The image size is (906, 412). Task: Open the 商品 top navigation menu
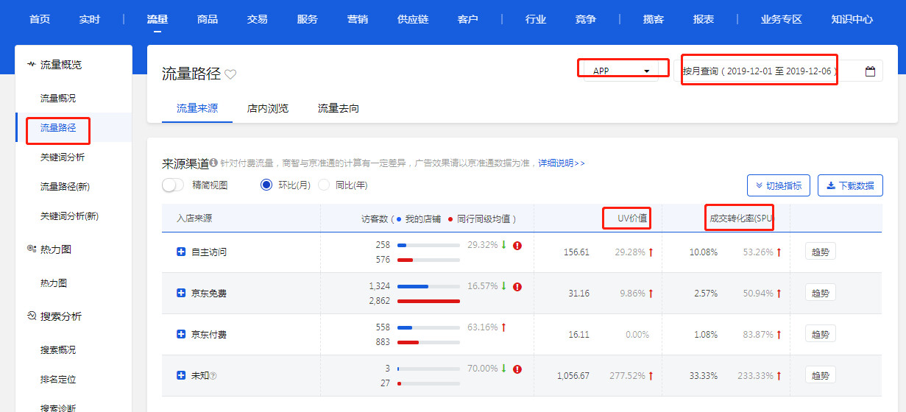[208, 19]
